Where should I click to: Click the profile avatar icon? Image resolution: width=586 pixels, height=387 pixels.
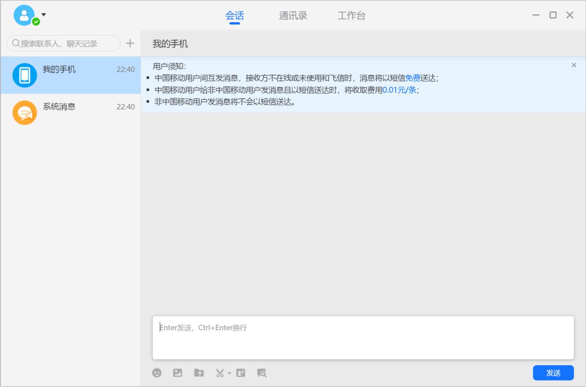click(24, 15)
